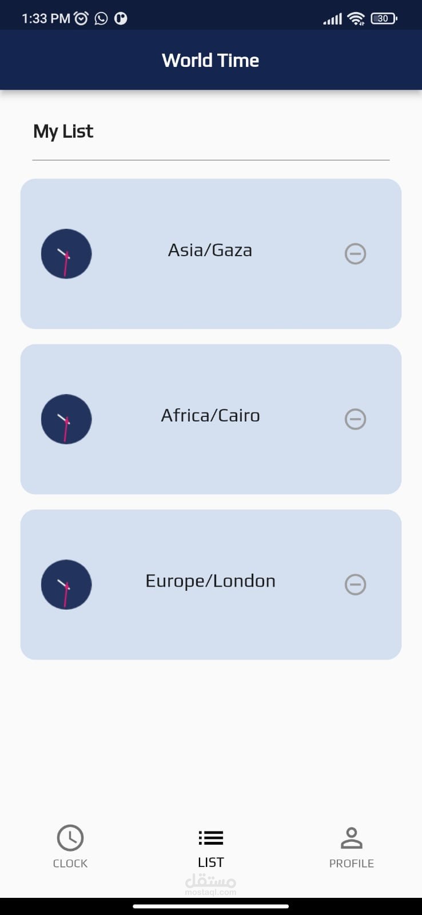The height and width of the screenshot is (915, 422).
Task: Remove Africa/Cairo from the list
Action: (355, 419)
